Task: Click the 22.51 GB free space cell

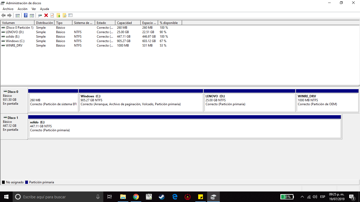Action: 148,32
